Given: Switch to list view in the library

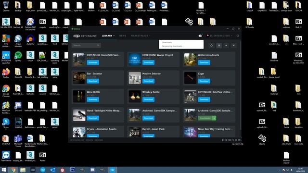Looking at the screenshot, I should click(x=226, y=45).
